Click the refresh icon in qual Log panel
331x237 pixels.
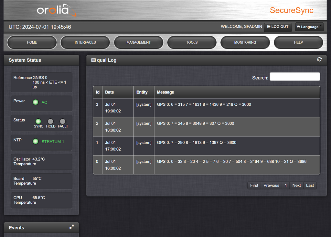319,59
